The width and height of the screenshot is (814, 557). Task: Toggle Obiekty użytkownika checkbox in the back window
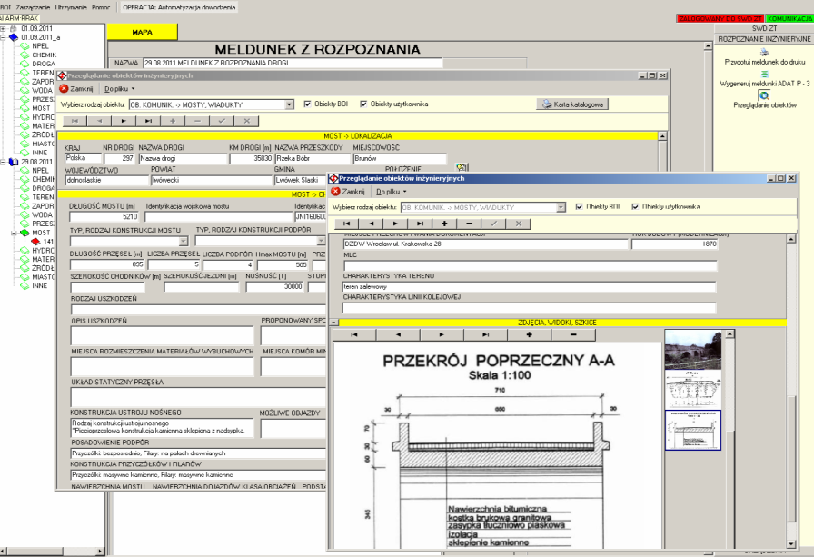coord(363,104)
